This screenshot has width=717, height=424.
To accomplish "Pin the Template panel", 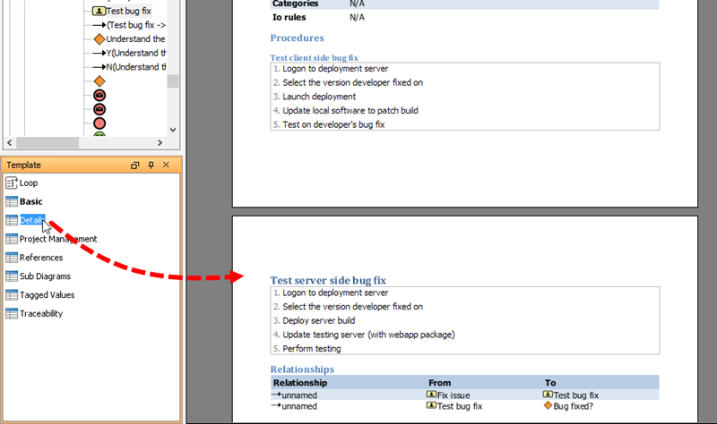I will [x=151, y=165].
